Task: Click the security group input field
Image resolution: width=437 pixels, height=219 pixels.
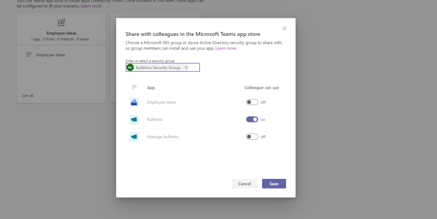Action: point(194,67)
